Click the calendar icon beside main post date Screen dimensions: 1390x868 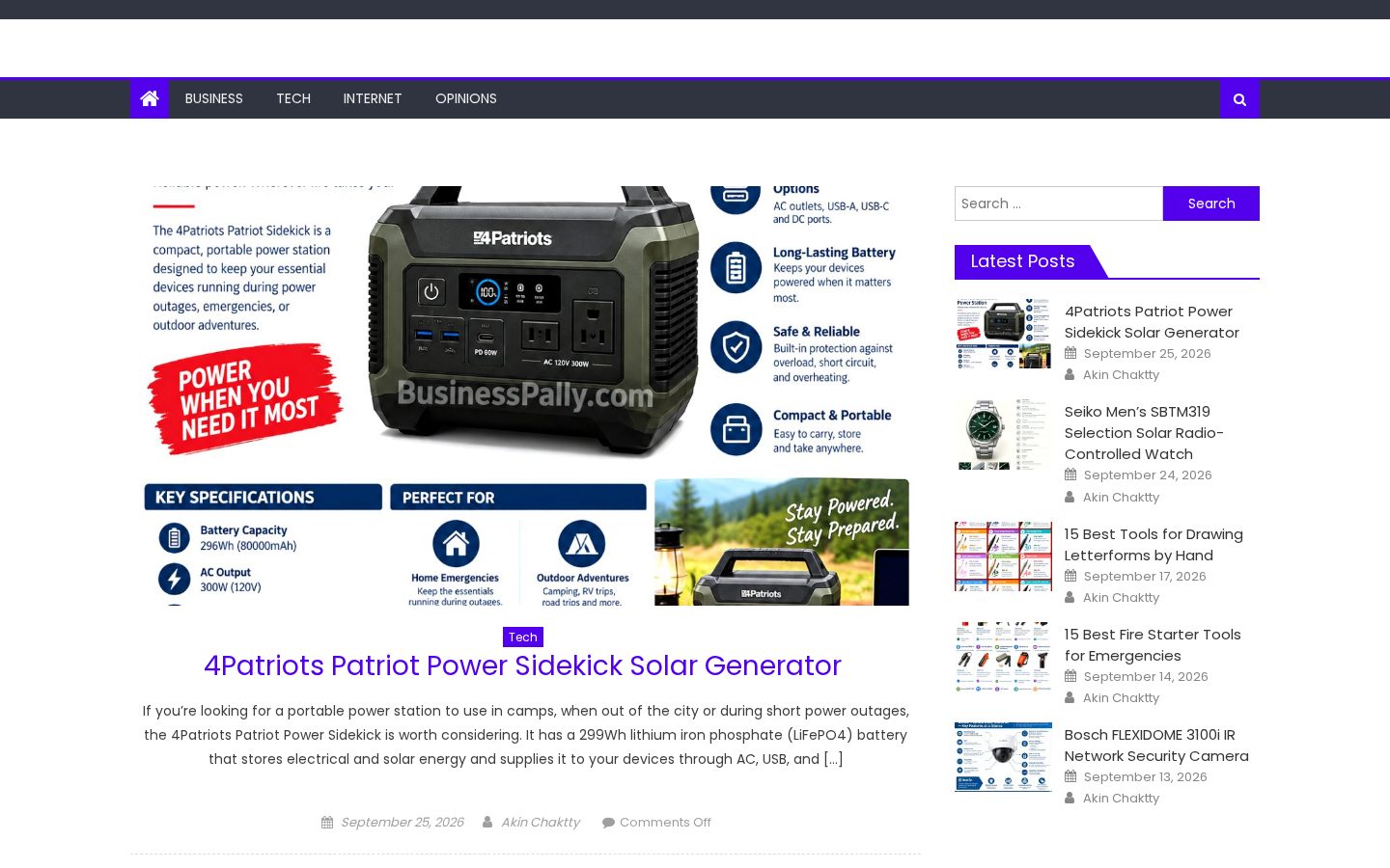click(327, 823)
